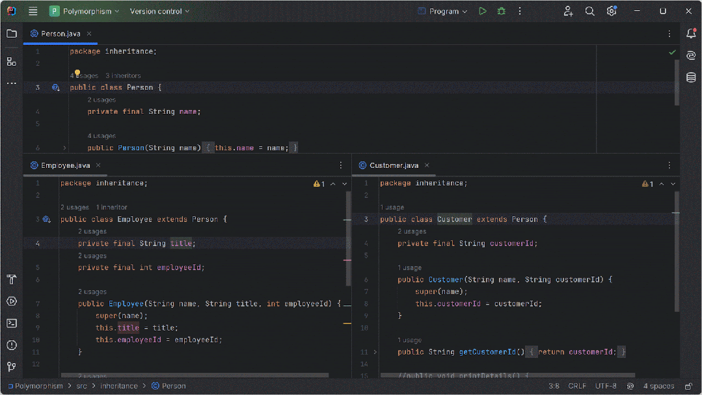Screen dimensions: 702x395
Task: Switch to the Employee.java tab
Action: click(65, 165)
